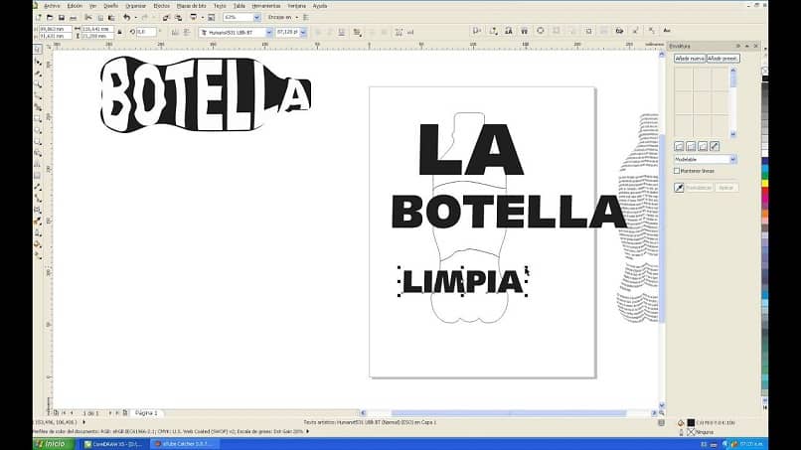Open the zoom level dropdown
The width and height of the screenshot is (801, 450).
[x=256, y=17]
